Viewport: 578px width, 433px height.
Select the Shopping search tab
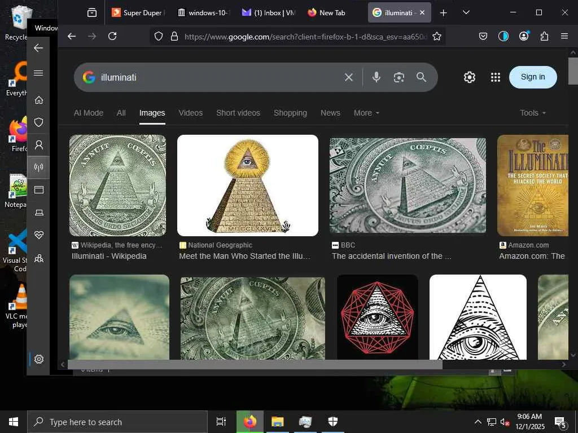(290, 113)
